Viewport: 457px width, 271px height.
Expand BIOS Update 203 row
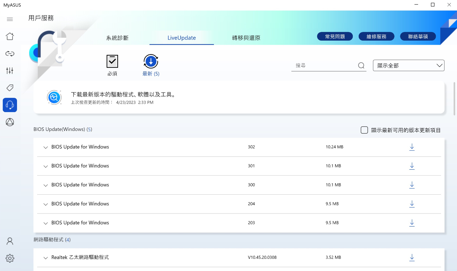45,223
